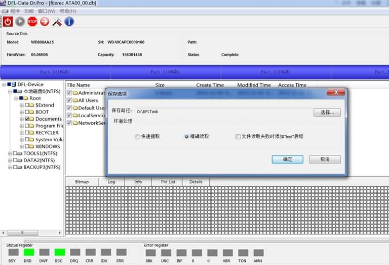The width and height of the screenshot is (389, 265).
Task: Uncheck the All Users checkbox
Action: (x=69, y=100)
